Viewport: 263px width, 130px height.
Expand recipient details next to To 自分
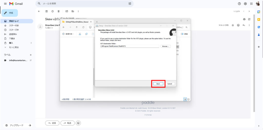(52, 28)
